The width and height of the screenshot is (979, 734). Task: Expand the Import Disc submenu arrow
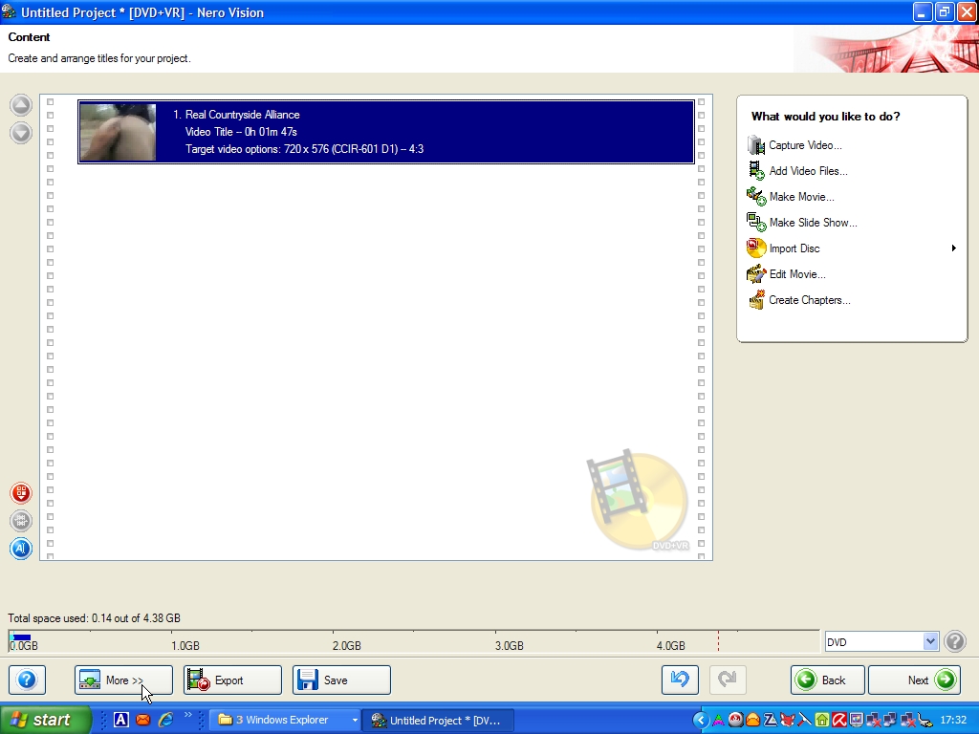coord(953,248)
